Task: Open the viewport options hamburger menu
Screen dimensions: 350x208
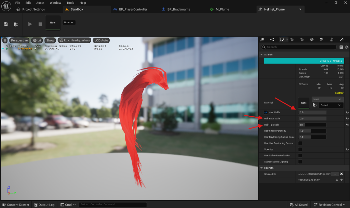Action: pos(5,40)
